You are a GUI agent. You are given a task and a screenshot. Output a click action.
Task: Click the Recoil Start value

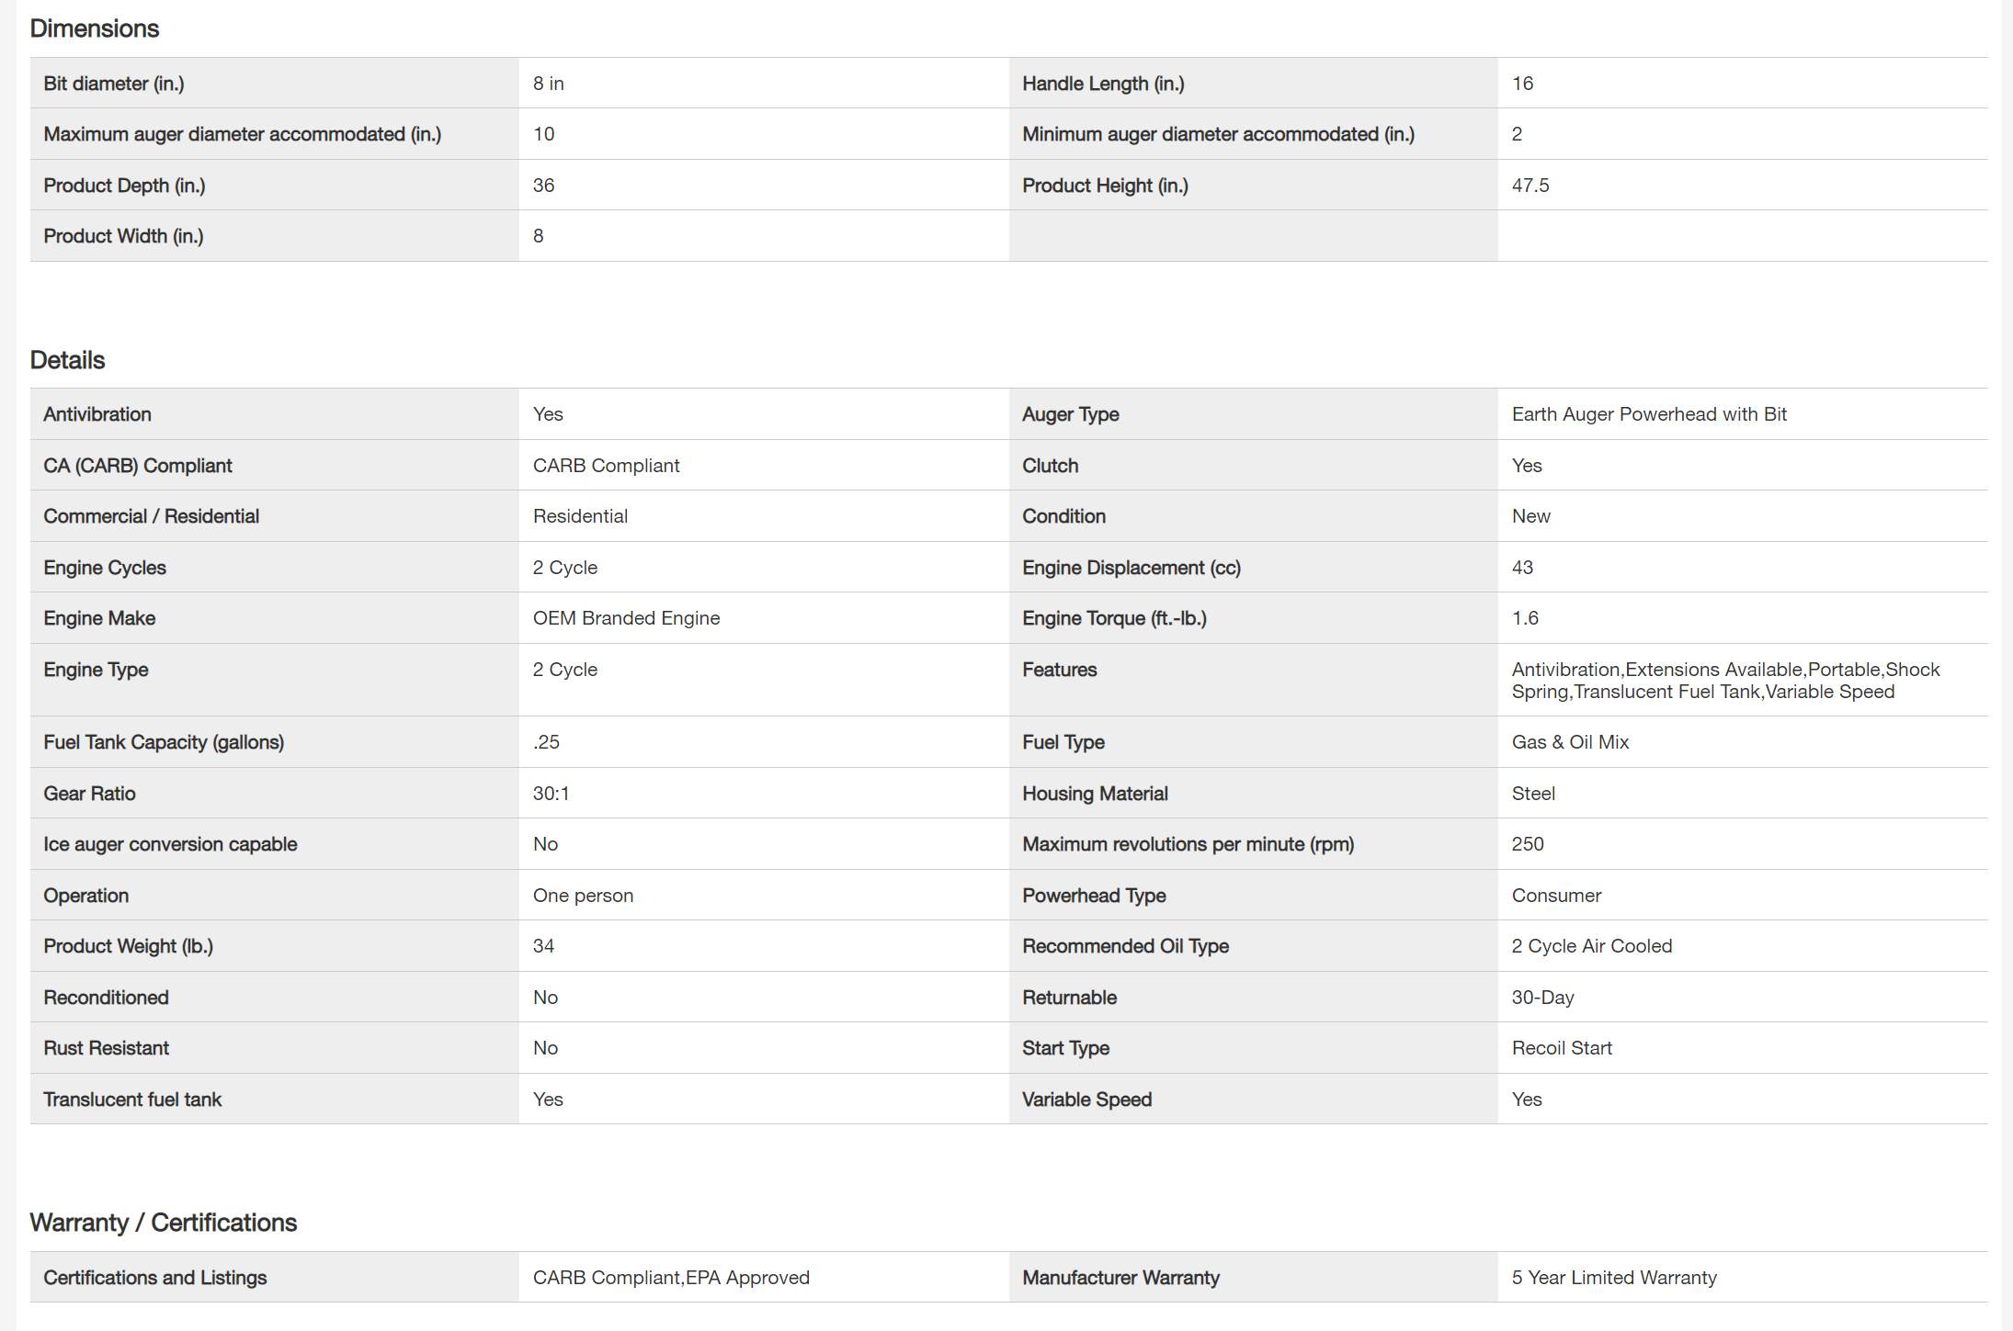pyautogui.click(x=1562, y=1048)
